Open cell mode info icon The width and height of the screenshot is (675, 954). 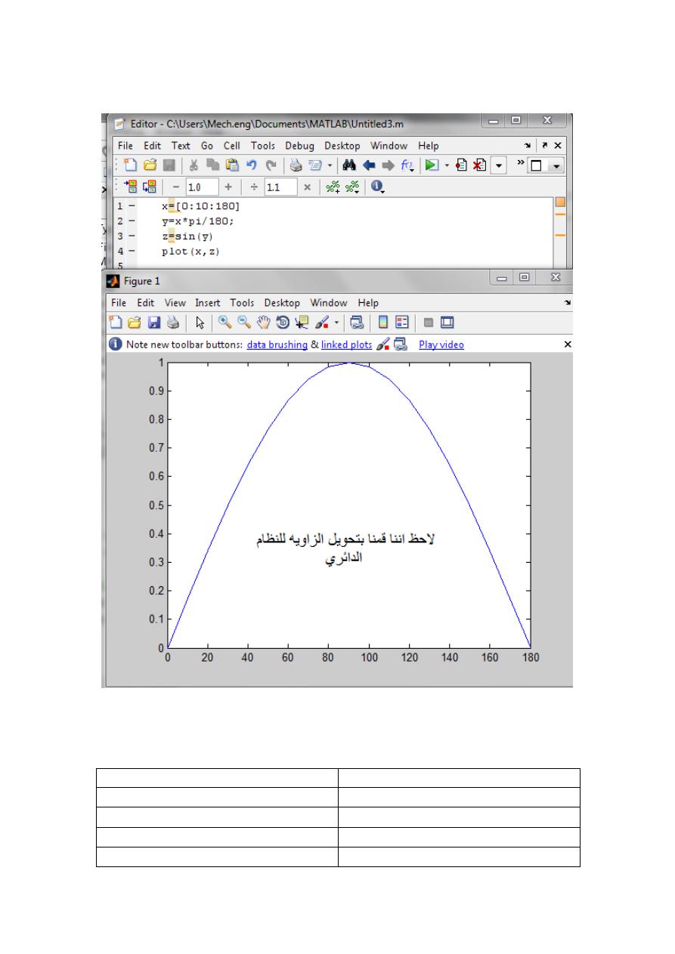pyautogui.click(x=377, y=187)
